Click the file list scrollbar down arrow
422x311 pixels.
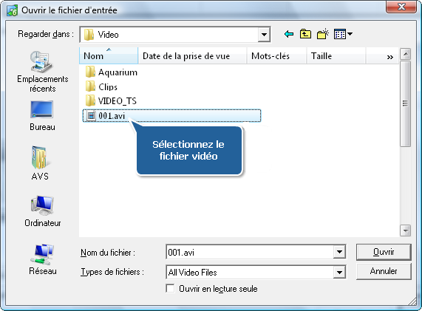(405, 230)
